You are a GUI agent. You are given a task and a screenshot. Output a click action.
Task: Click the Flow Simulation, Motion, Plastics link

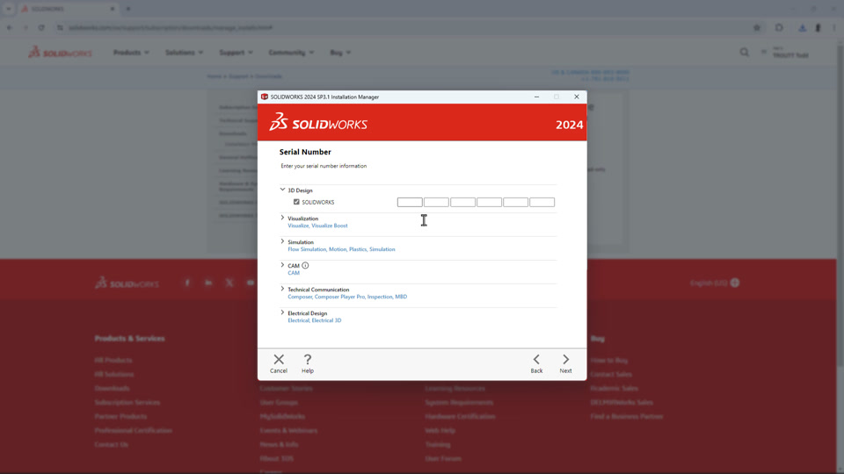[x=341, y=249]
